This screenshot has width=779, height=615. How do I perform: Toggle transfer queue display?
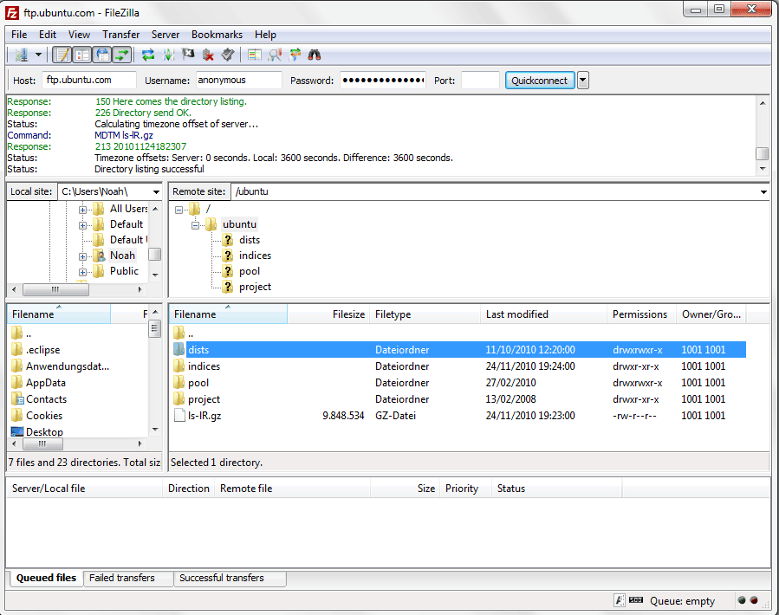(x=122, y=55)
